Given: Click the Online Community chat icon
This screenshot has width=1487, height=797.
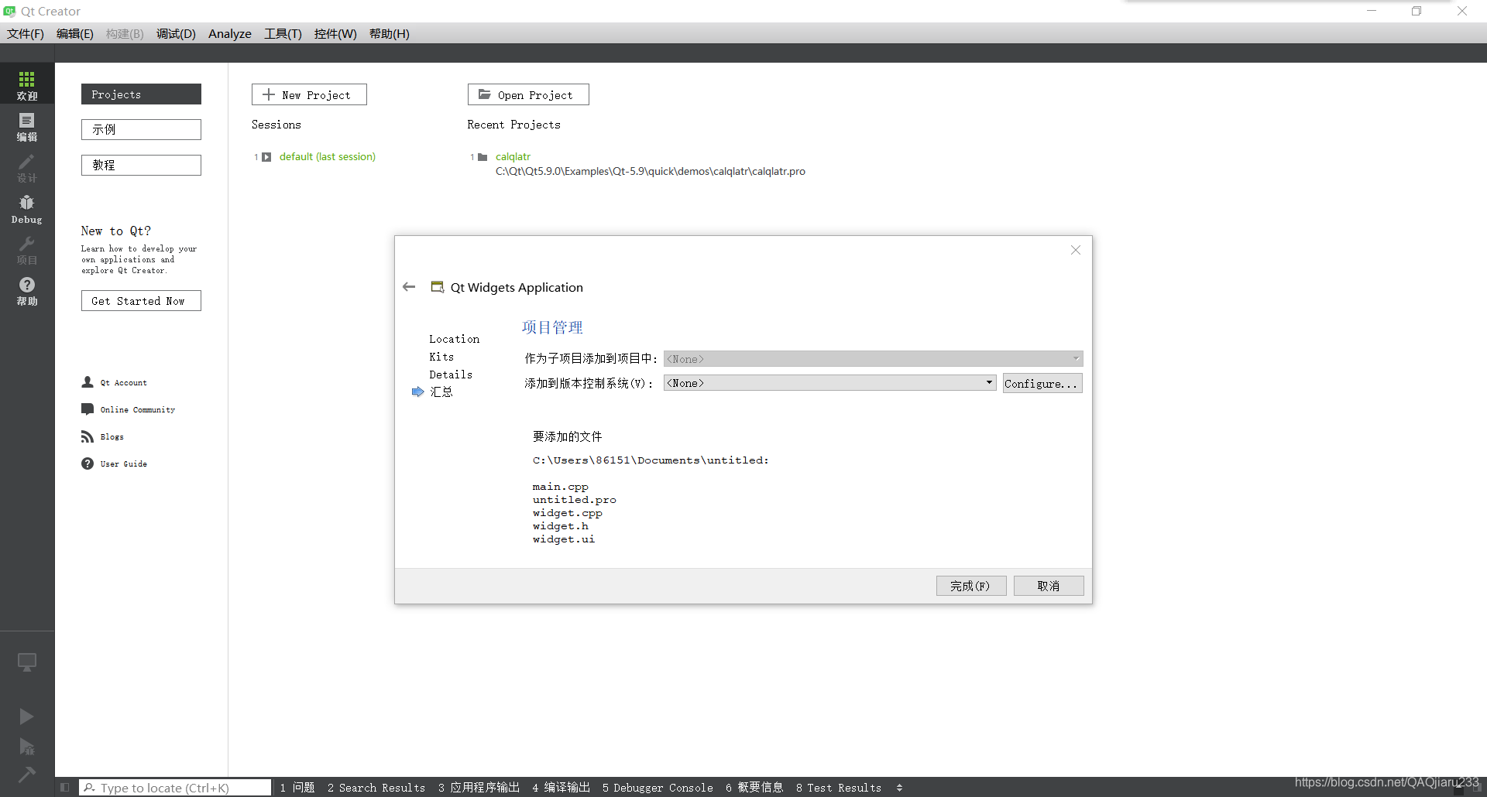Looking at the screenshot, I should point(88,409).
